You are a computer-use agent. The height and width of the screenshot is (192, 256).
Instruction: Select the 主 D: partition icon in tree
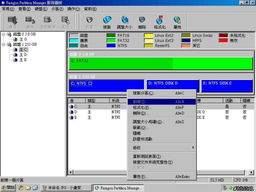coord(15,55)
